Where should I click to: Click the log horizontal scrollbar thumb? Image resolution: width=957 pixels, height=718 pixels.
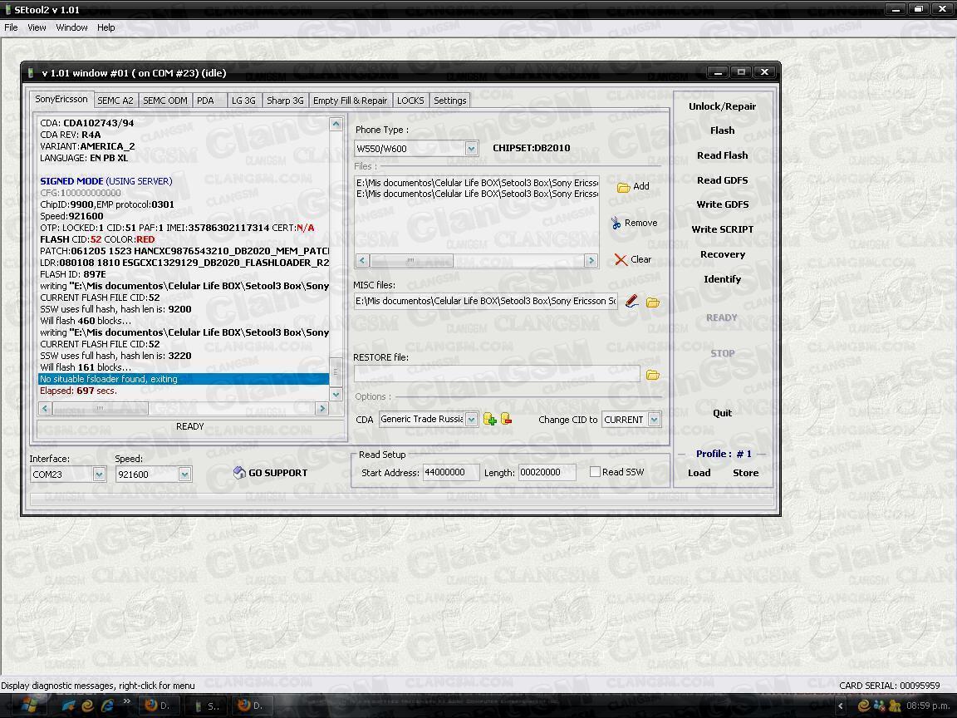(x=100, y=409)
